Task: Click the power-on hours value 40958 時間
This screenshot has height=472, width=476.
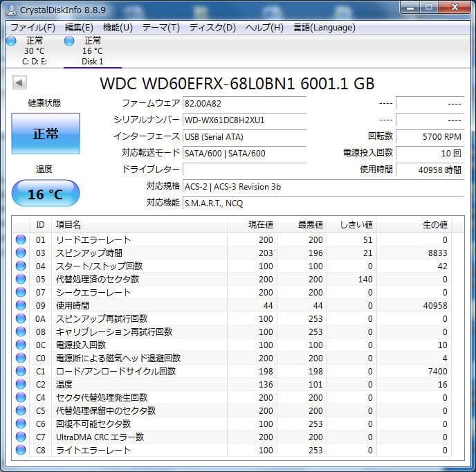Action: tap(430, 170)
